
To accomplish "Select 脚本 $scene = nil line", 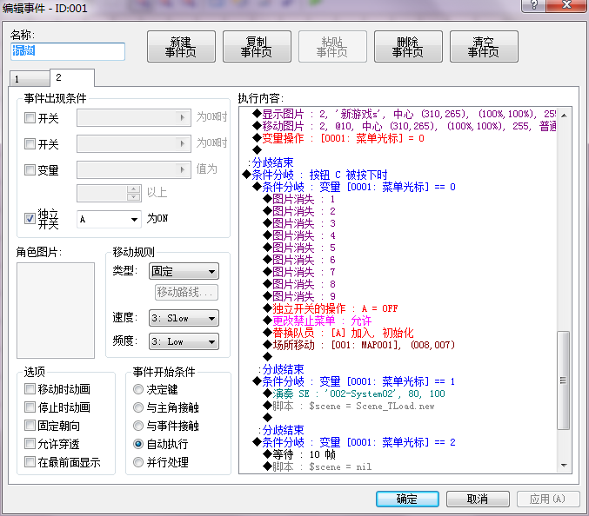I will click(318, 466).
